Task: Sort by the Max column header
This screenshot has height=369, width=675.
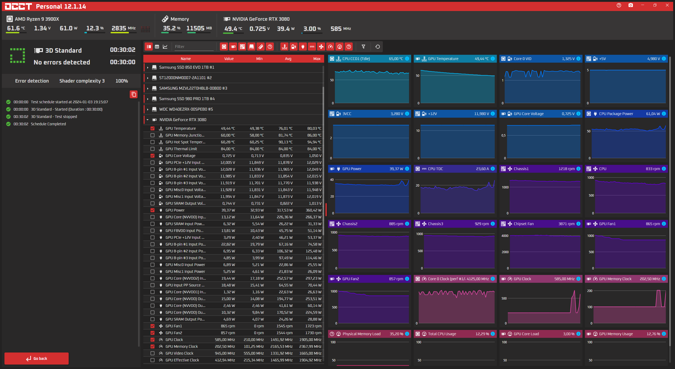Action: point(317,59)
